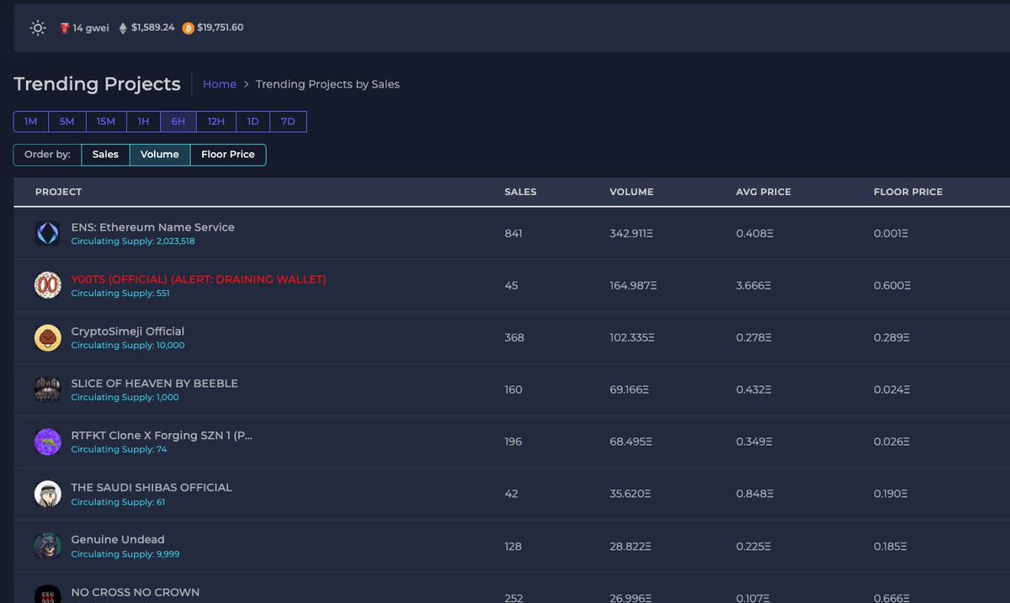Open CryptoSimeji Official project name
This screenshot has width=1010, height=603.
tap(128, 331)
